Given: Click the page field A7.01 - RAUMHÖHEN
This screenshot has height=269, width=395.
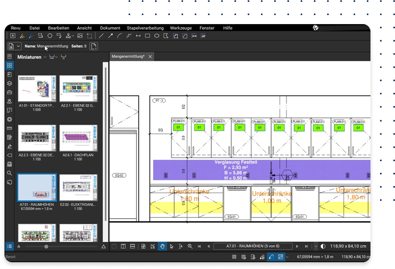Looking at the screenshot, I should (253, 246).
